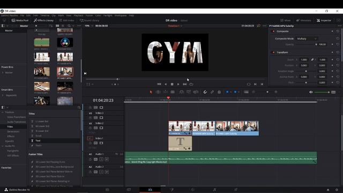Image resolution: width=343 pixels, height=193 pixels.
Task: Select the arrow Selection Mode tool
Action: tap(151, 92)
